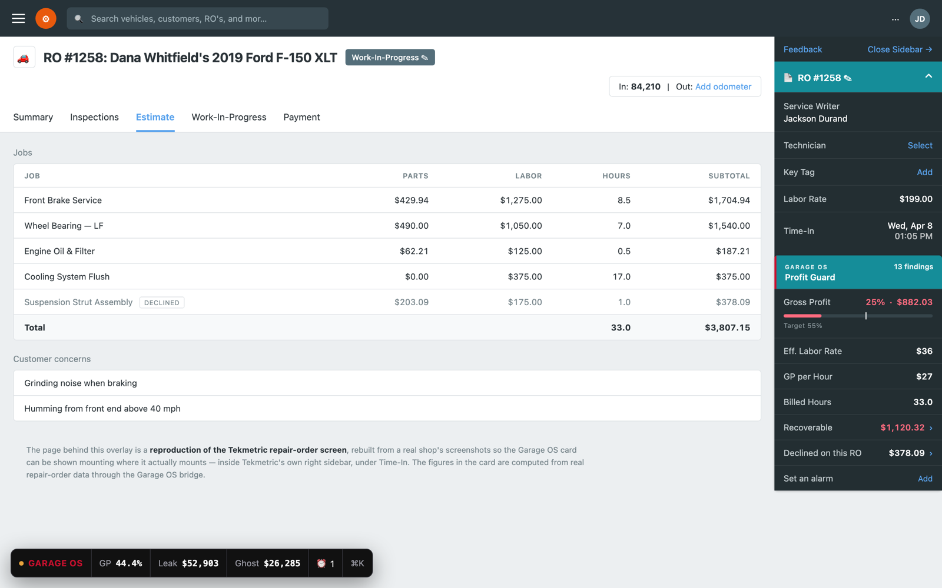Open the hamburger navigation menu
The image size is (942, 588).
click(18, 18)
